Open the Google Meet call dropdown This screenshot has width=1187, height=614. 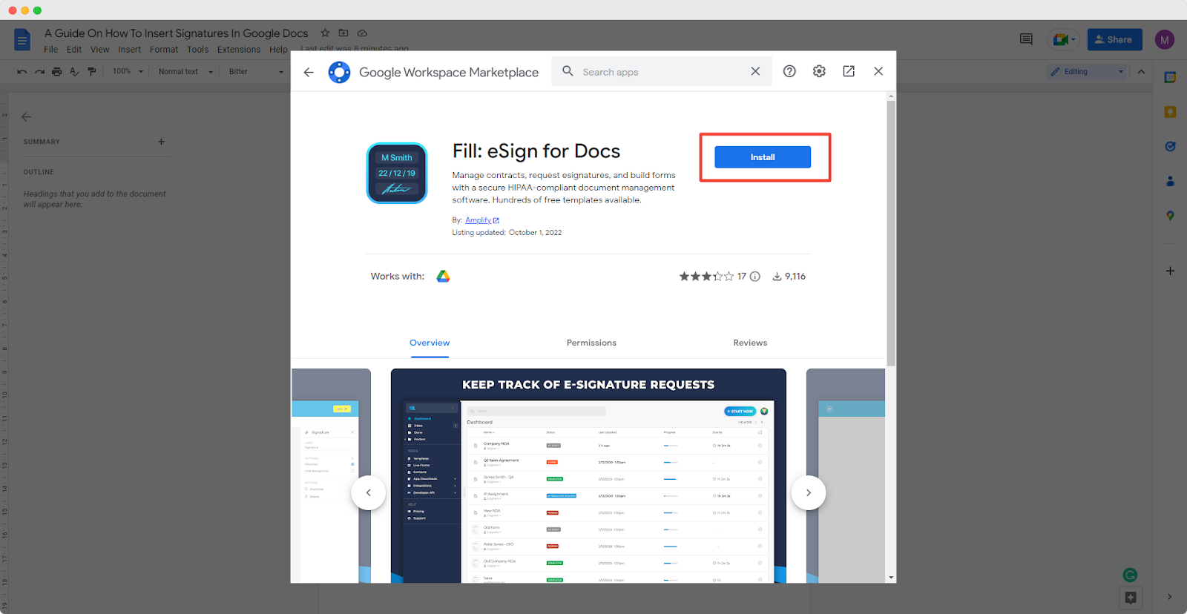coord(1064,39)
